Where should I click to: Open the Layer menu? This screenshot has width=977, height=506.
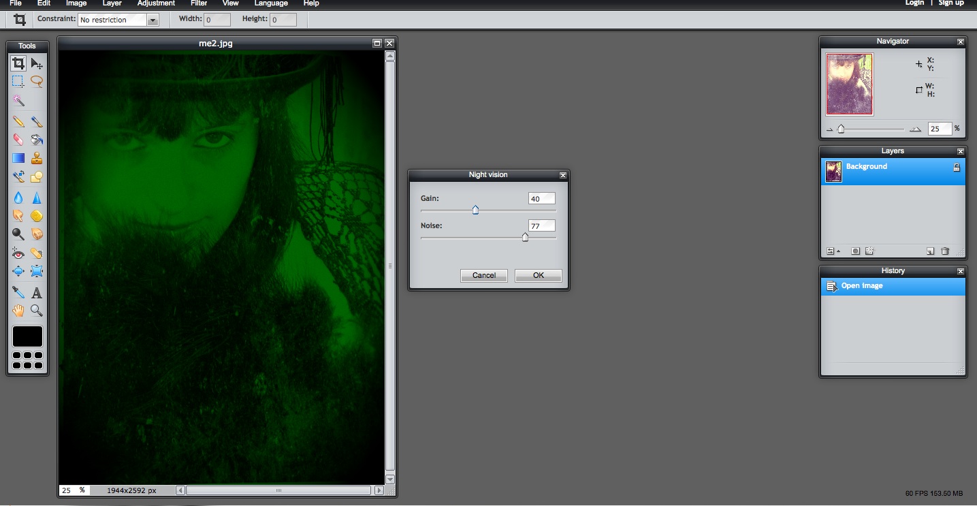(x=112, y=3)
